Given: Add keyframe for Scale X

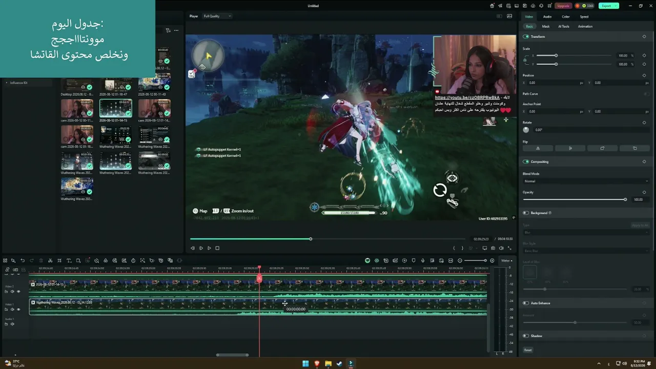Looking at the screenshot, I should pyautogui.click(x=644, y=55).
